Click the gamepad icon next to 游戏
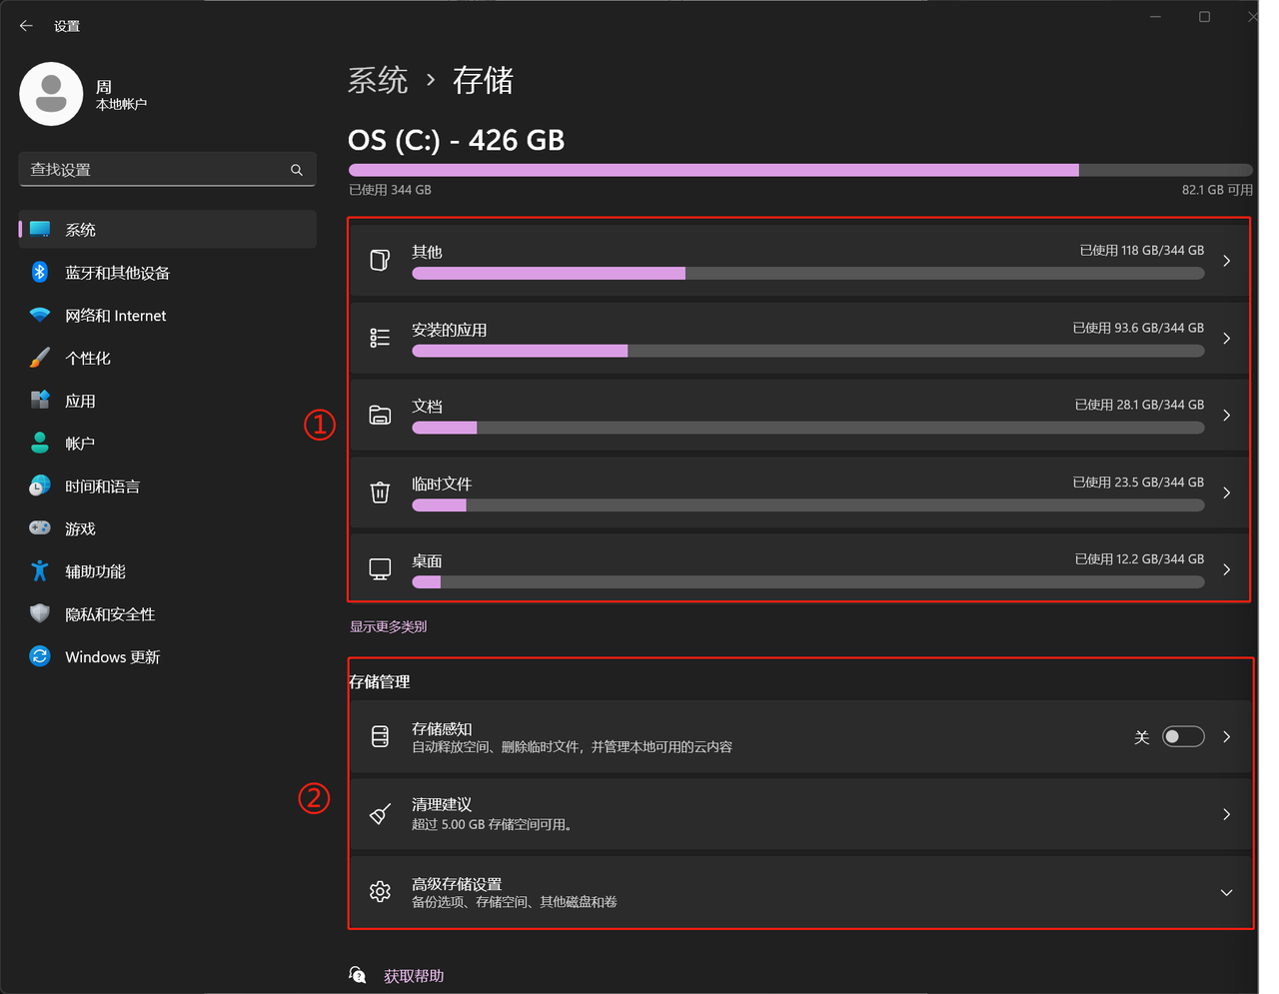The image size is (1279, 994). (40, 527)
